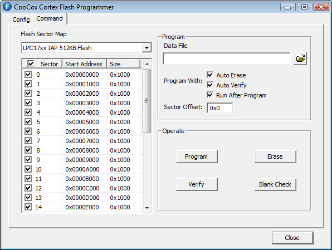Viewport: 332px width, 250px height.
Task: Uncheck sector 1 checkbox
Action: 28,84
